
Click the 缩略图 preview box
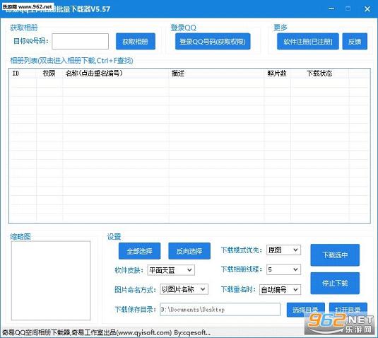point(51,281)
